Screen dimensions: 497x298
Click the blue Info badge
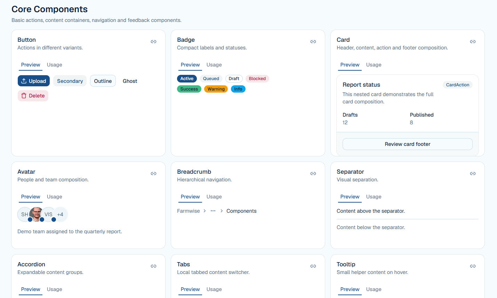tap(238, 89)
